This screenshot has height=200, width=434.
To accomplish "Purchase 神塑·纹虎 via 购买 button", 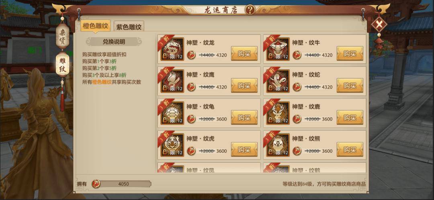I will pyautogui.click(x=244, y=149).
